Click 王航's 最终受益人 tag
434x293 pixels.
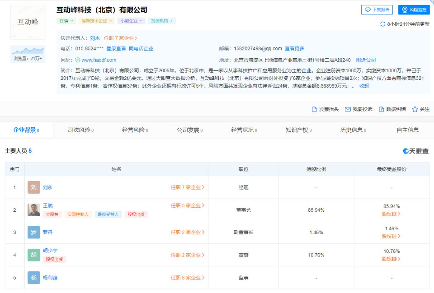pyautogui.click(x=108, y=214)
